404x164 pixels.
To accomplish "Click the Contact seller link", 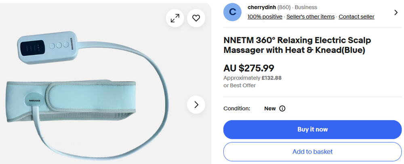I will [x=356, y=17].
